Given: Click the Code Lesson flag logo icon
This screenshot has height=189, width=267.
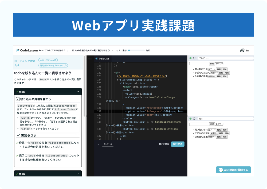Looking at the screenshot, I should [18, 50].
